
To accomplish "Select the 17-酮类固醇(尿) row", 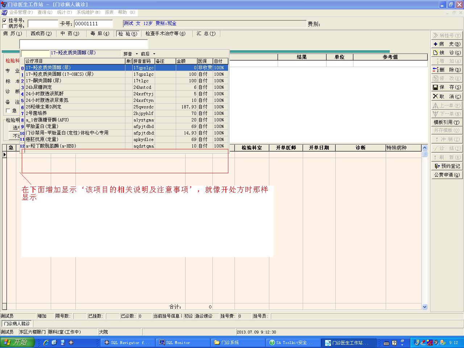I will coord(127,81).
